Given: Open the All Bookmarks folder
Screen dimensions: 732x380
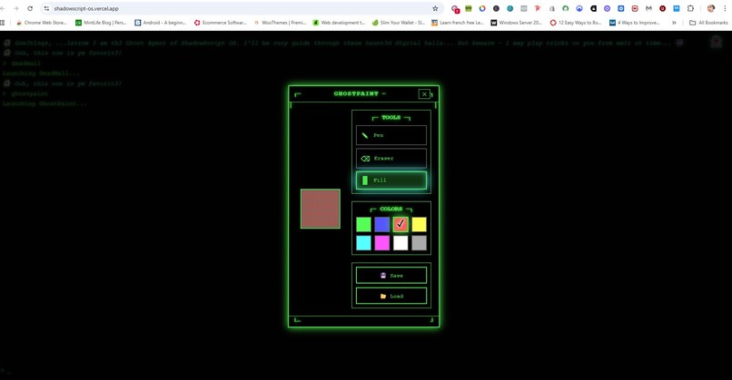Looking at the screenshot, I should (708, 23).
